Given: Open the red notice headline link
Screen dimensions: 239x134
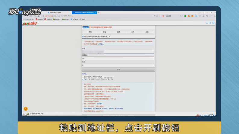Looking at the screenshot, I should (x=100, y=27).
